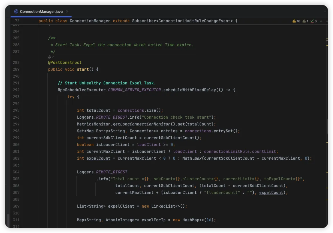Click the AI inlay icon above @PostConstruct

(x=49, y=57)
